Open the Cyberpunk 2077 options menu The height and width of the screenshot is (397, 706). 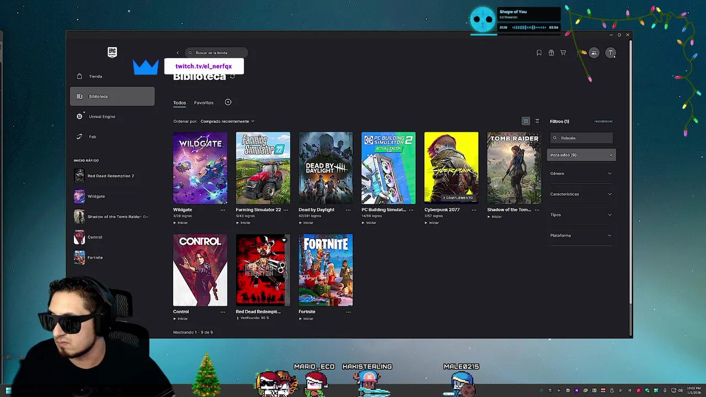click(x=474, y=210)
